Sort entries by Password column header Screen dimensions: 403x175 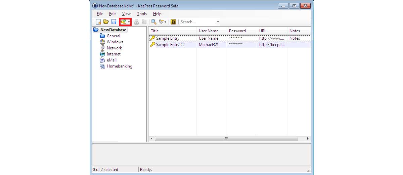(242, 31)
